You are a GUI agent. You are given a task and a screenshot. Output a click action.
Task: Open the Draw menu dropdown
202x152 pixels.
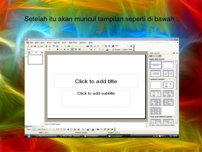[29, 129]
